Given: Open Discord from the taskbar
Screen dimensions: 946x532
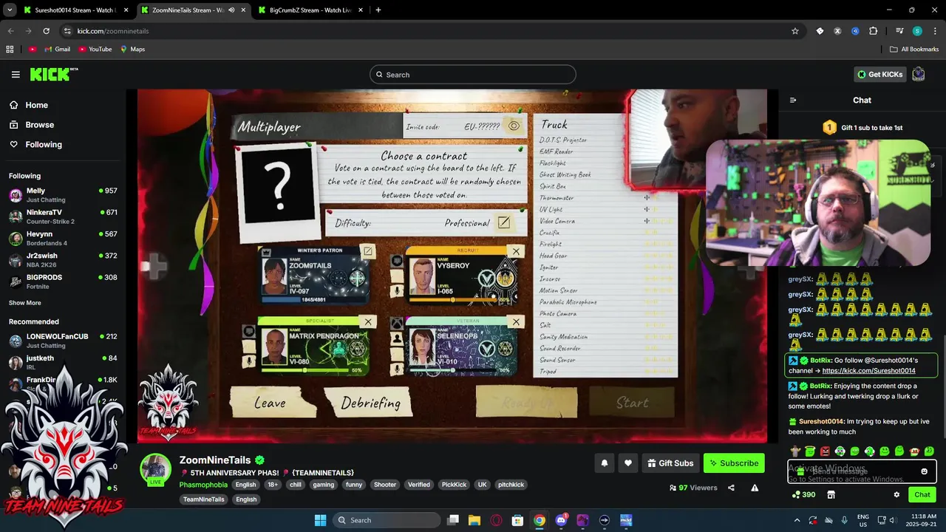Looking at the screenshot, I should tap(561, 520).
